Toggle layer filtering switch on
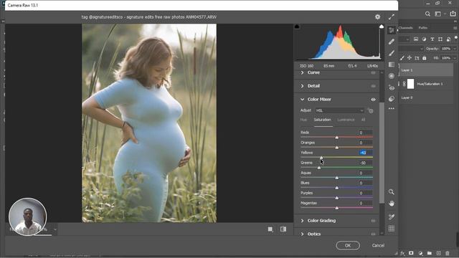This screenshot has height=258, width=459. (456, 38)
